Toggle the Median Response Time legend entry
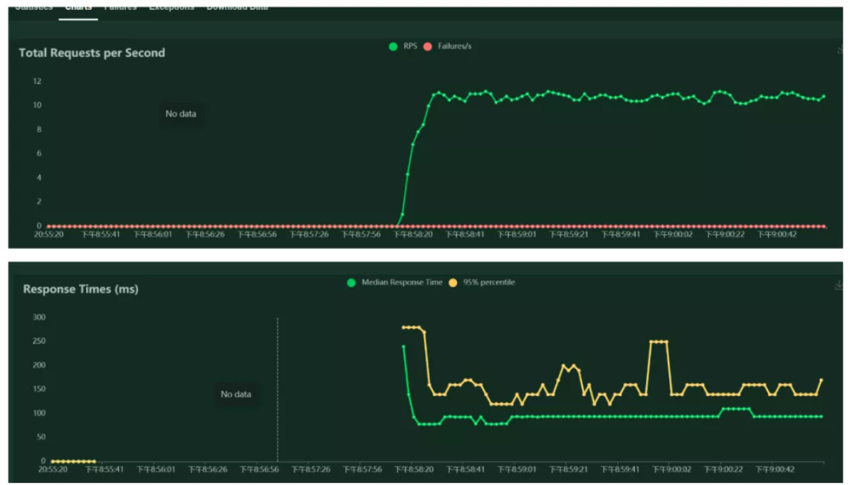 394,282
